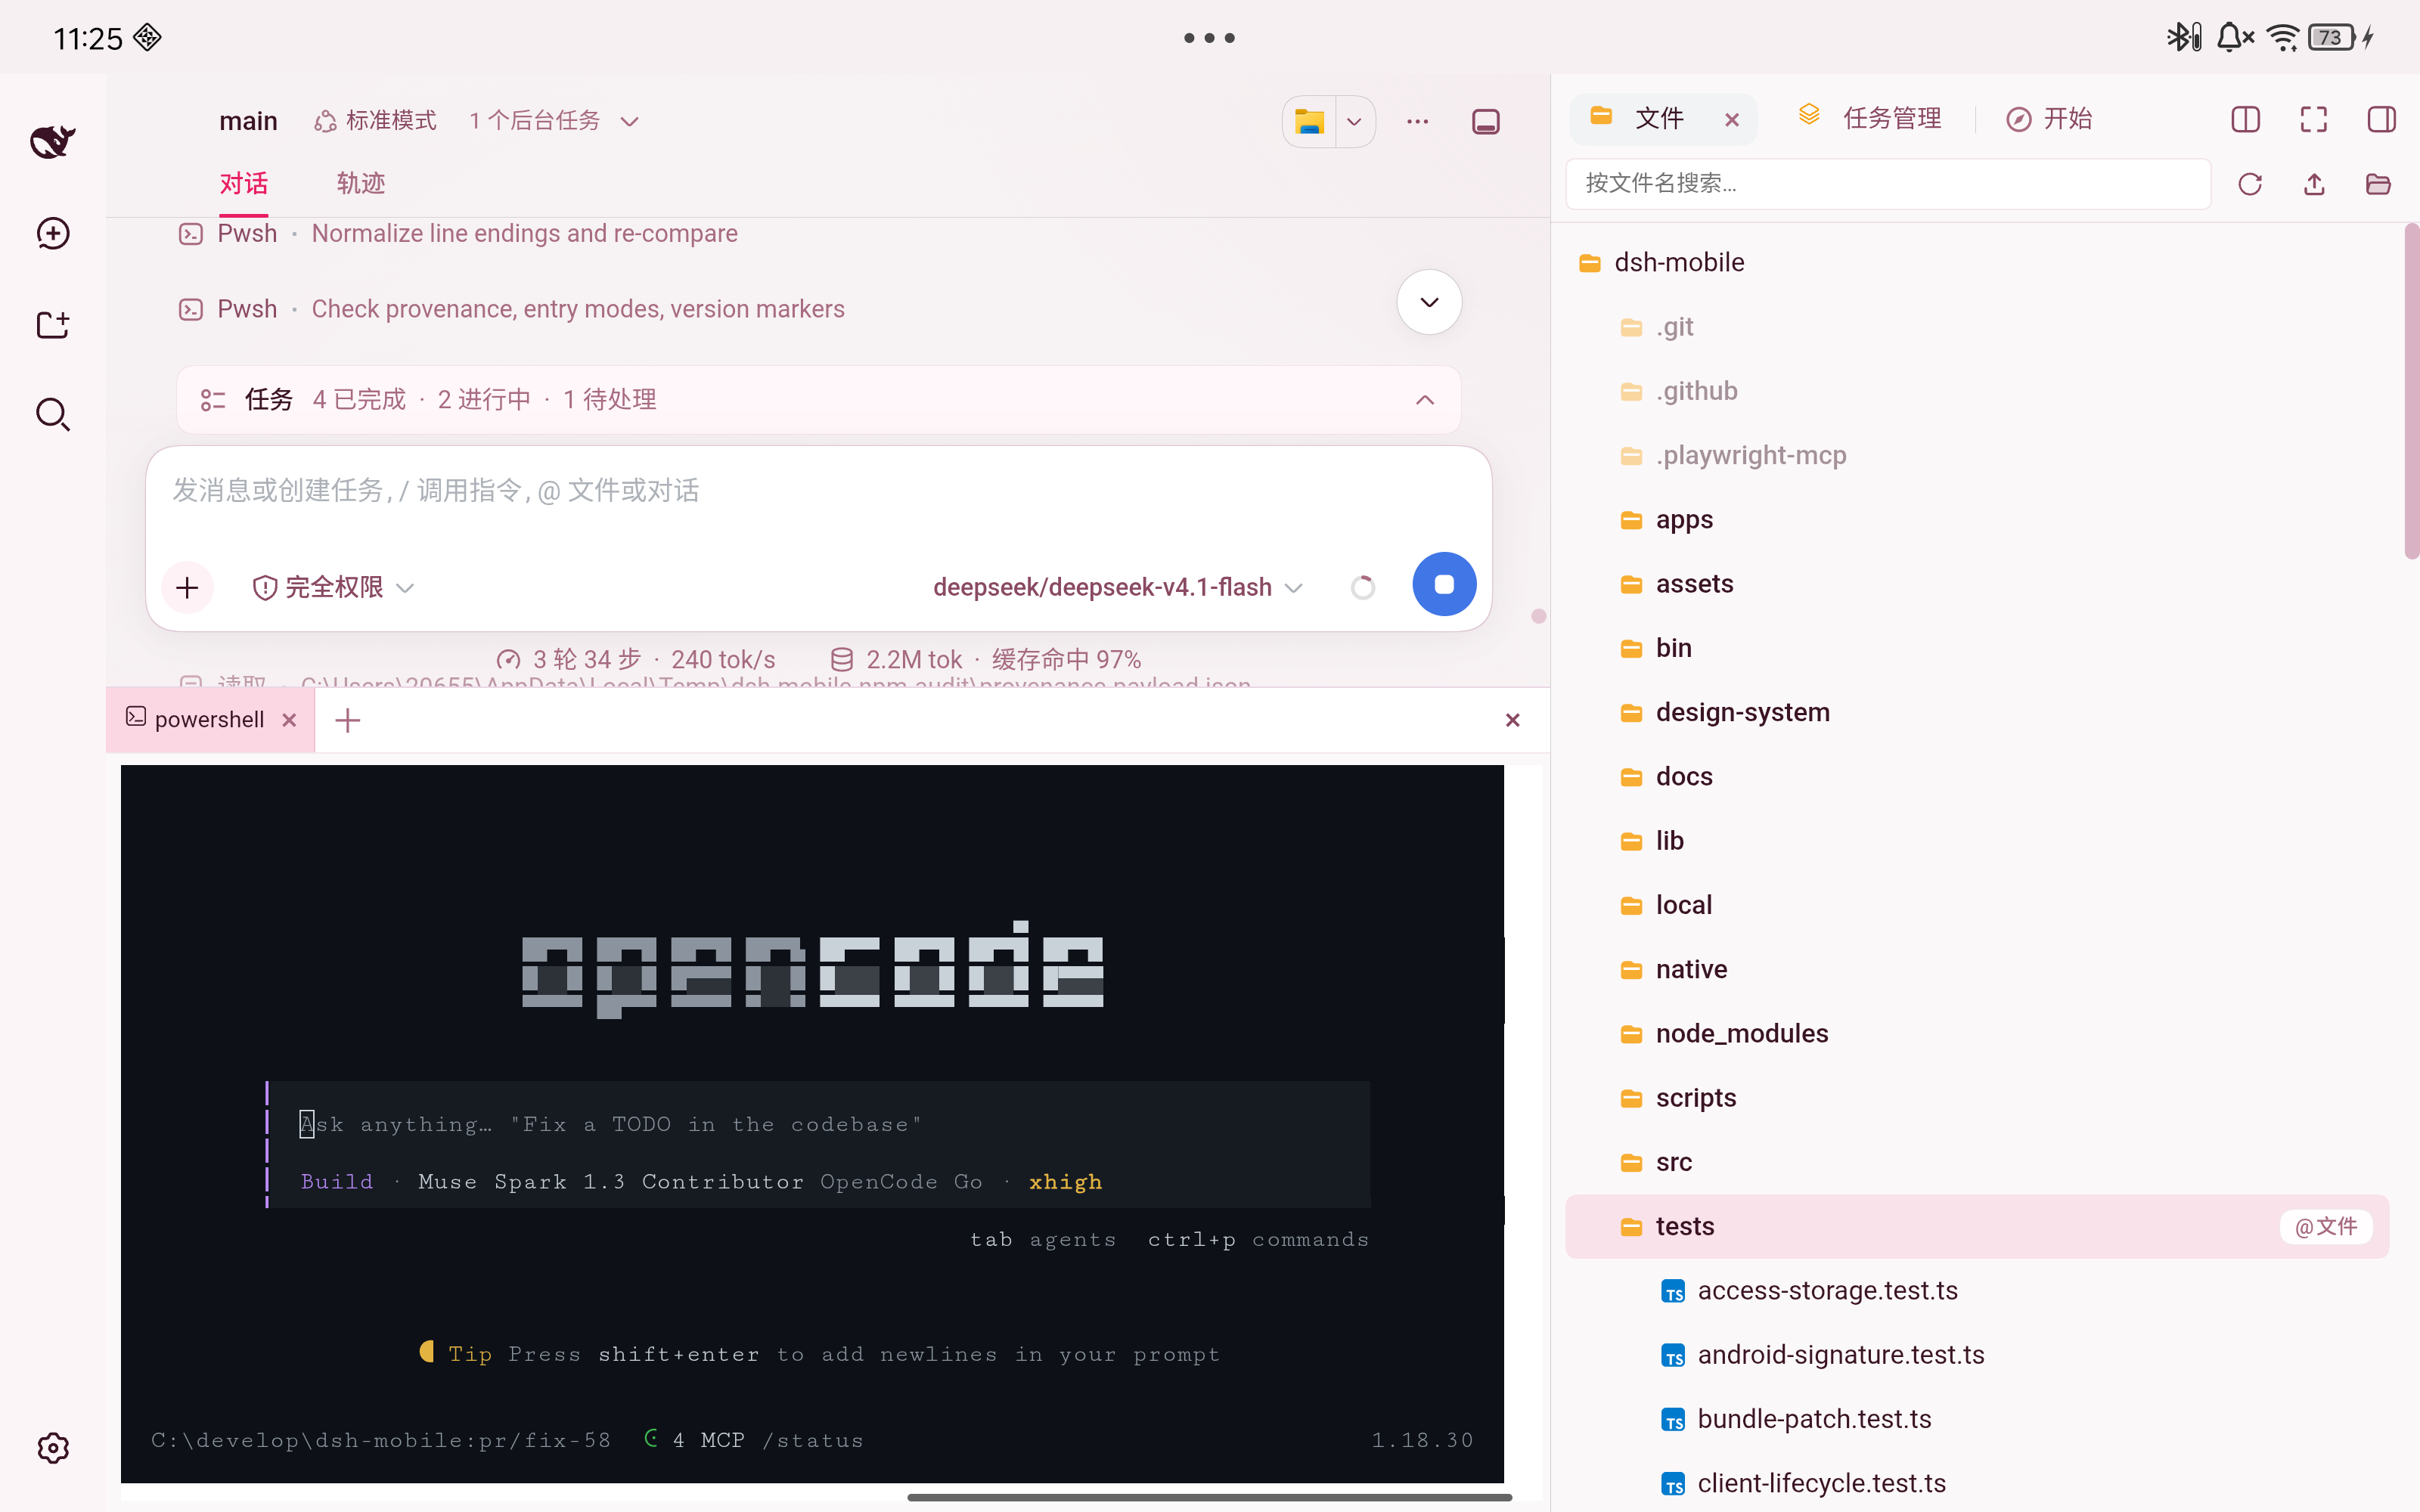This screenshot has height=1512, width=2420.
Task: Toggle split view layout icon
Action: pos(2246,119)
